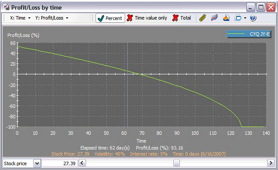Screen dimensions: 278x170
Task: Click the slider left arrow button
Action: tap(82, 163)
